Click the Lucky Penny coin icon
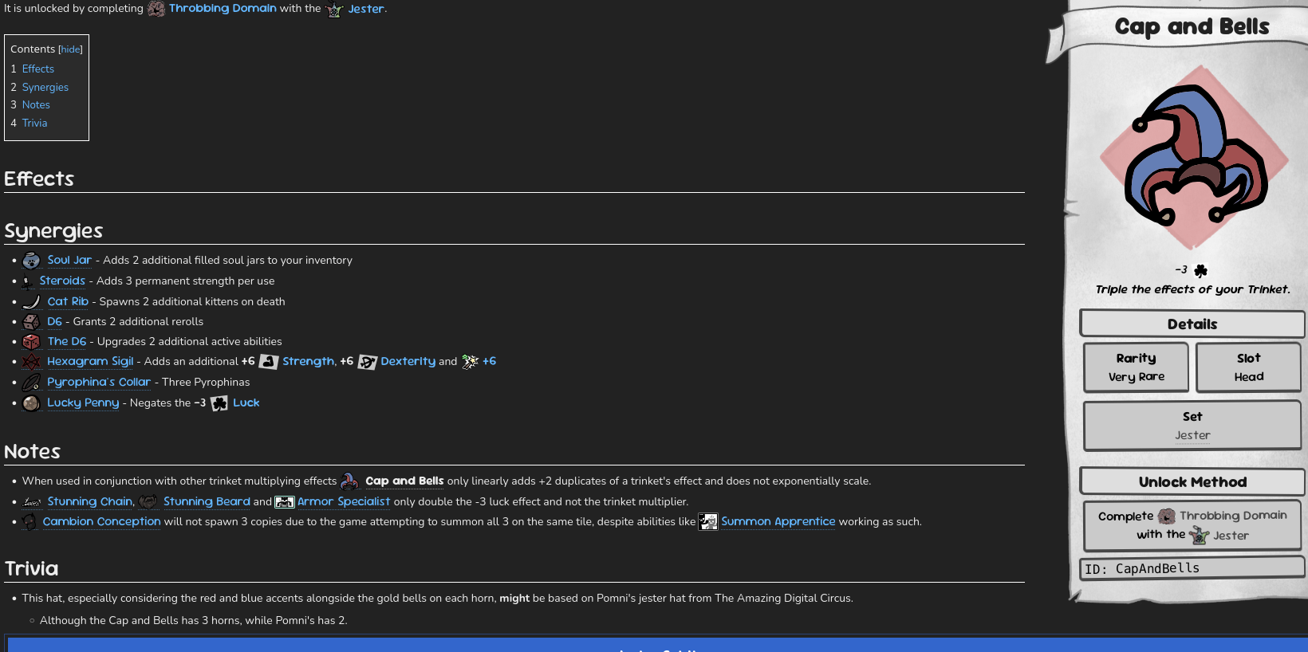Screen dimensions: 1308x652 point(31,403)
